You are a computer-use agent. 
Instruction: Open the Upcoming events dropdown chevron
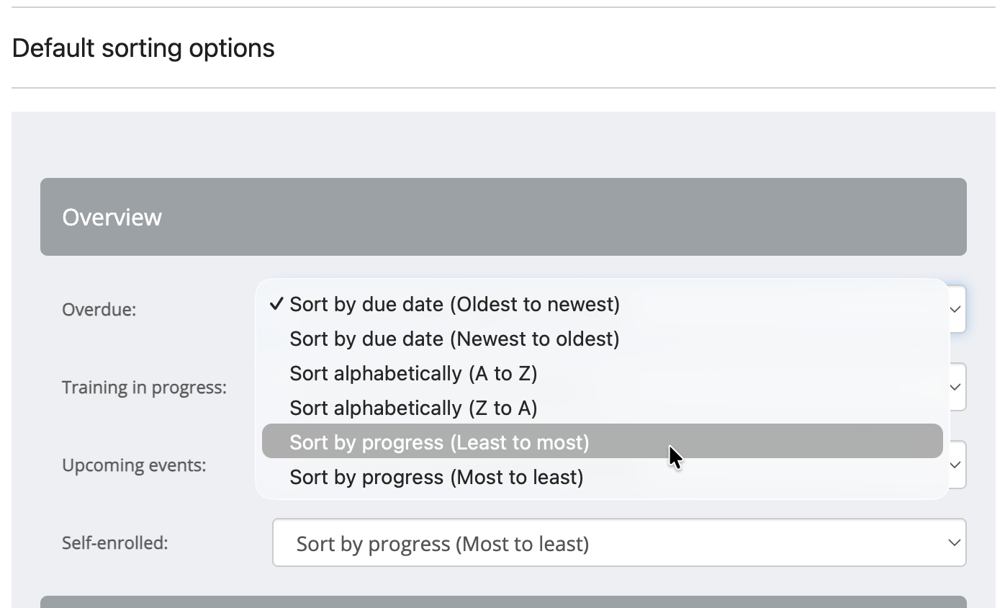point(955,465)
